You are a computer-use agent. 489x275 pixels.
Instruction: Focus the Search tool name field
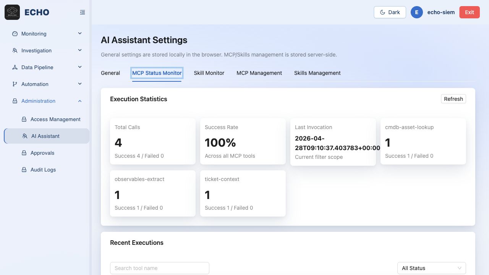(x=160, y=268)
